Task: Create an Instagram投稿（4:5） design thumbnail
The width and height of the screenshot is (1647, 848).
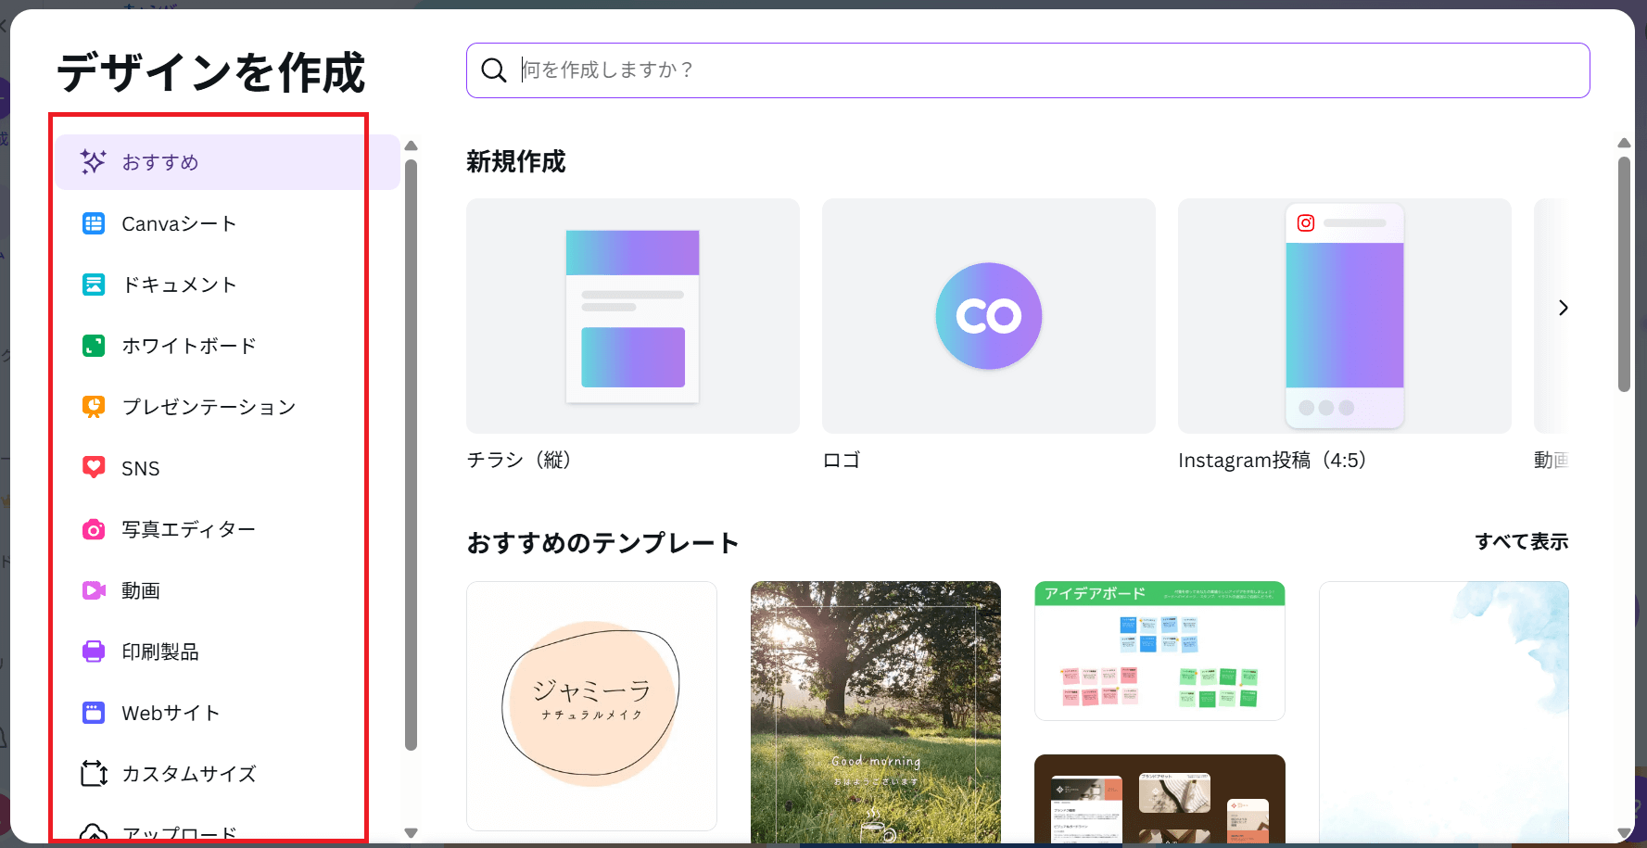Action: [1345, 316]
